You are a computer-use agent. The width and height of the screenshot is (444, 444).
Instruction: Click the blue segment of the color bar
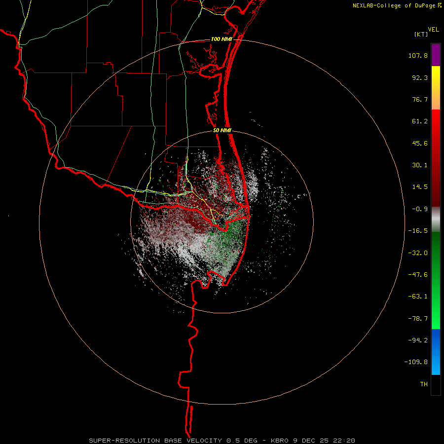click(x=436, y=352)
